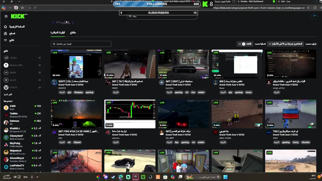Open Classybeef Slots & Casino channel
Image resolution: width=322 pixels, height=181 pixels.
click(x=22, y=137)
